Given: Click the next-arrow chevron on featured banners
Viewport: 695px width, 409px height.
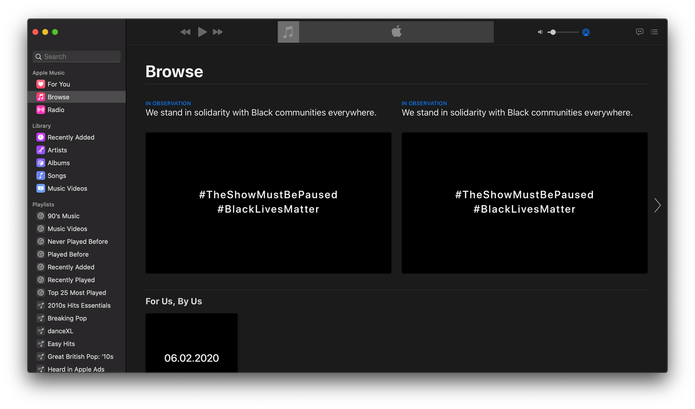Looking at the screenshot, I should 657,205.
